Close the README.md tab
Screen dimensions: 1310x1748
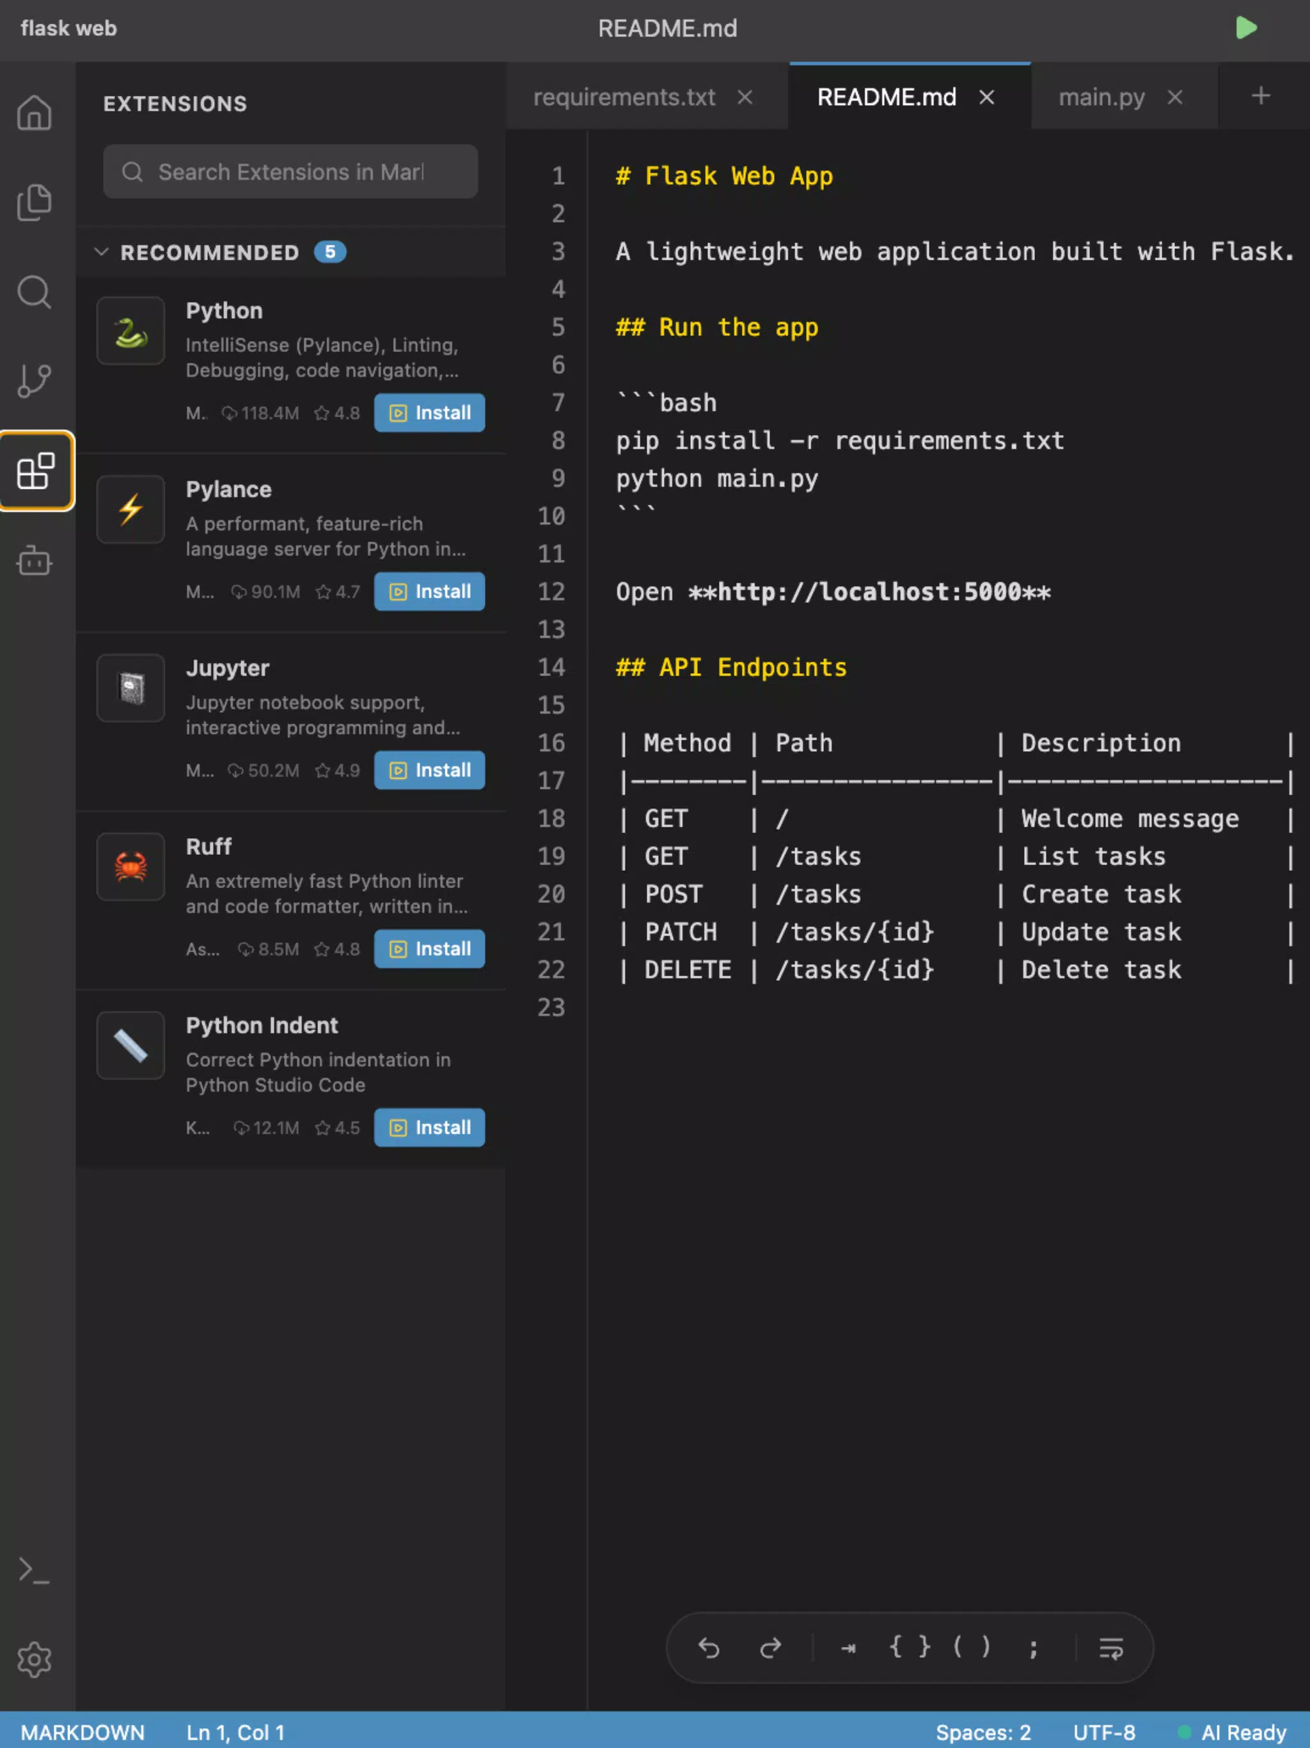point(986,97)
